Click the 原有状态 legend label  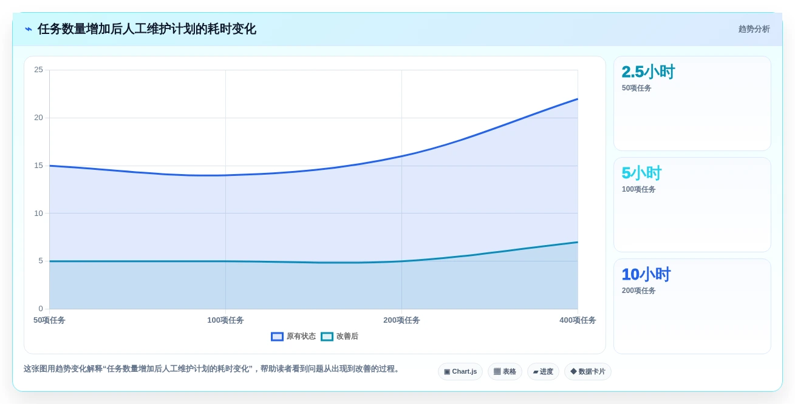(301, 337)
